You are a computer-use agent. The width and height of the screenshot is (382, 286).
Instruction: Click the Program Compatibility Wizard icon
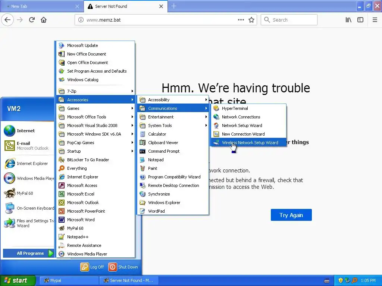pyautogui.click(x=143, y=177)
